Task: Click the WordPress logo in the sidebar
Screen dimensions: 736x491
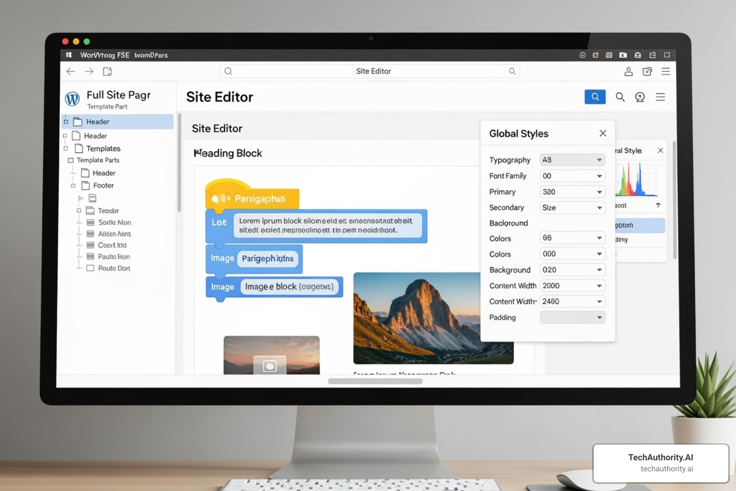Action: click(x=72, y=99)
